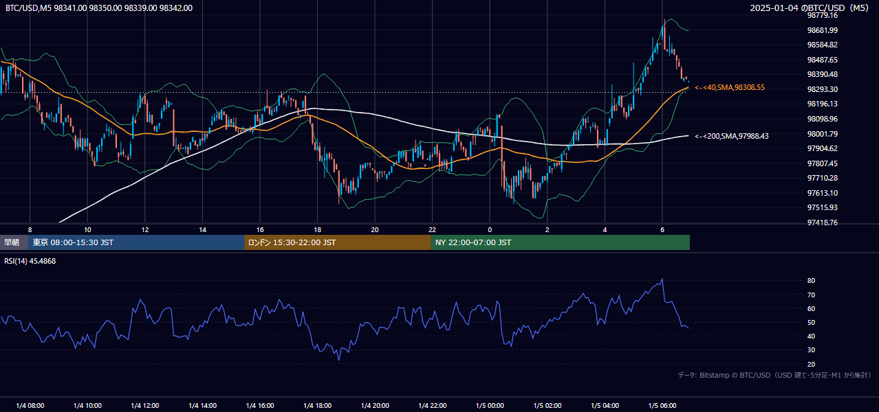The width and height of the screenshot is (879, 412).
Task: Click RSI scale value 30
Action: [812, 350]
